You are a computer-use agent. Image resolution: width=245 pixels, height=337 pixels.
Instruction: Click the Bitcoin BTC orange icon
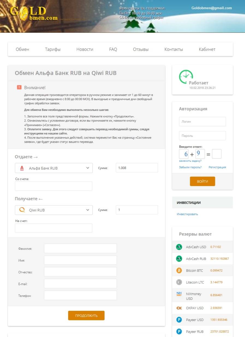(179, 270)
